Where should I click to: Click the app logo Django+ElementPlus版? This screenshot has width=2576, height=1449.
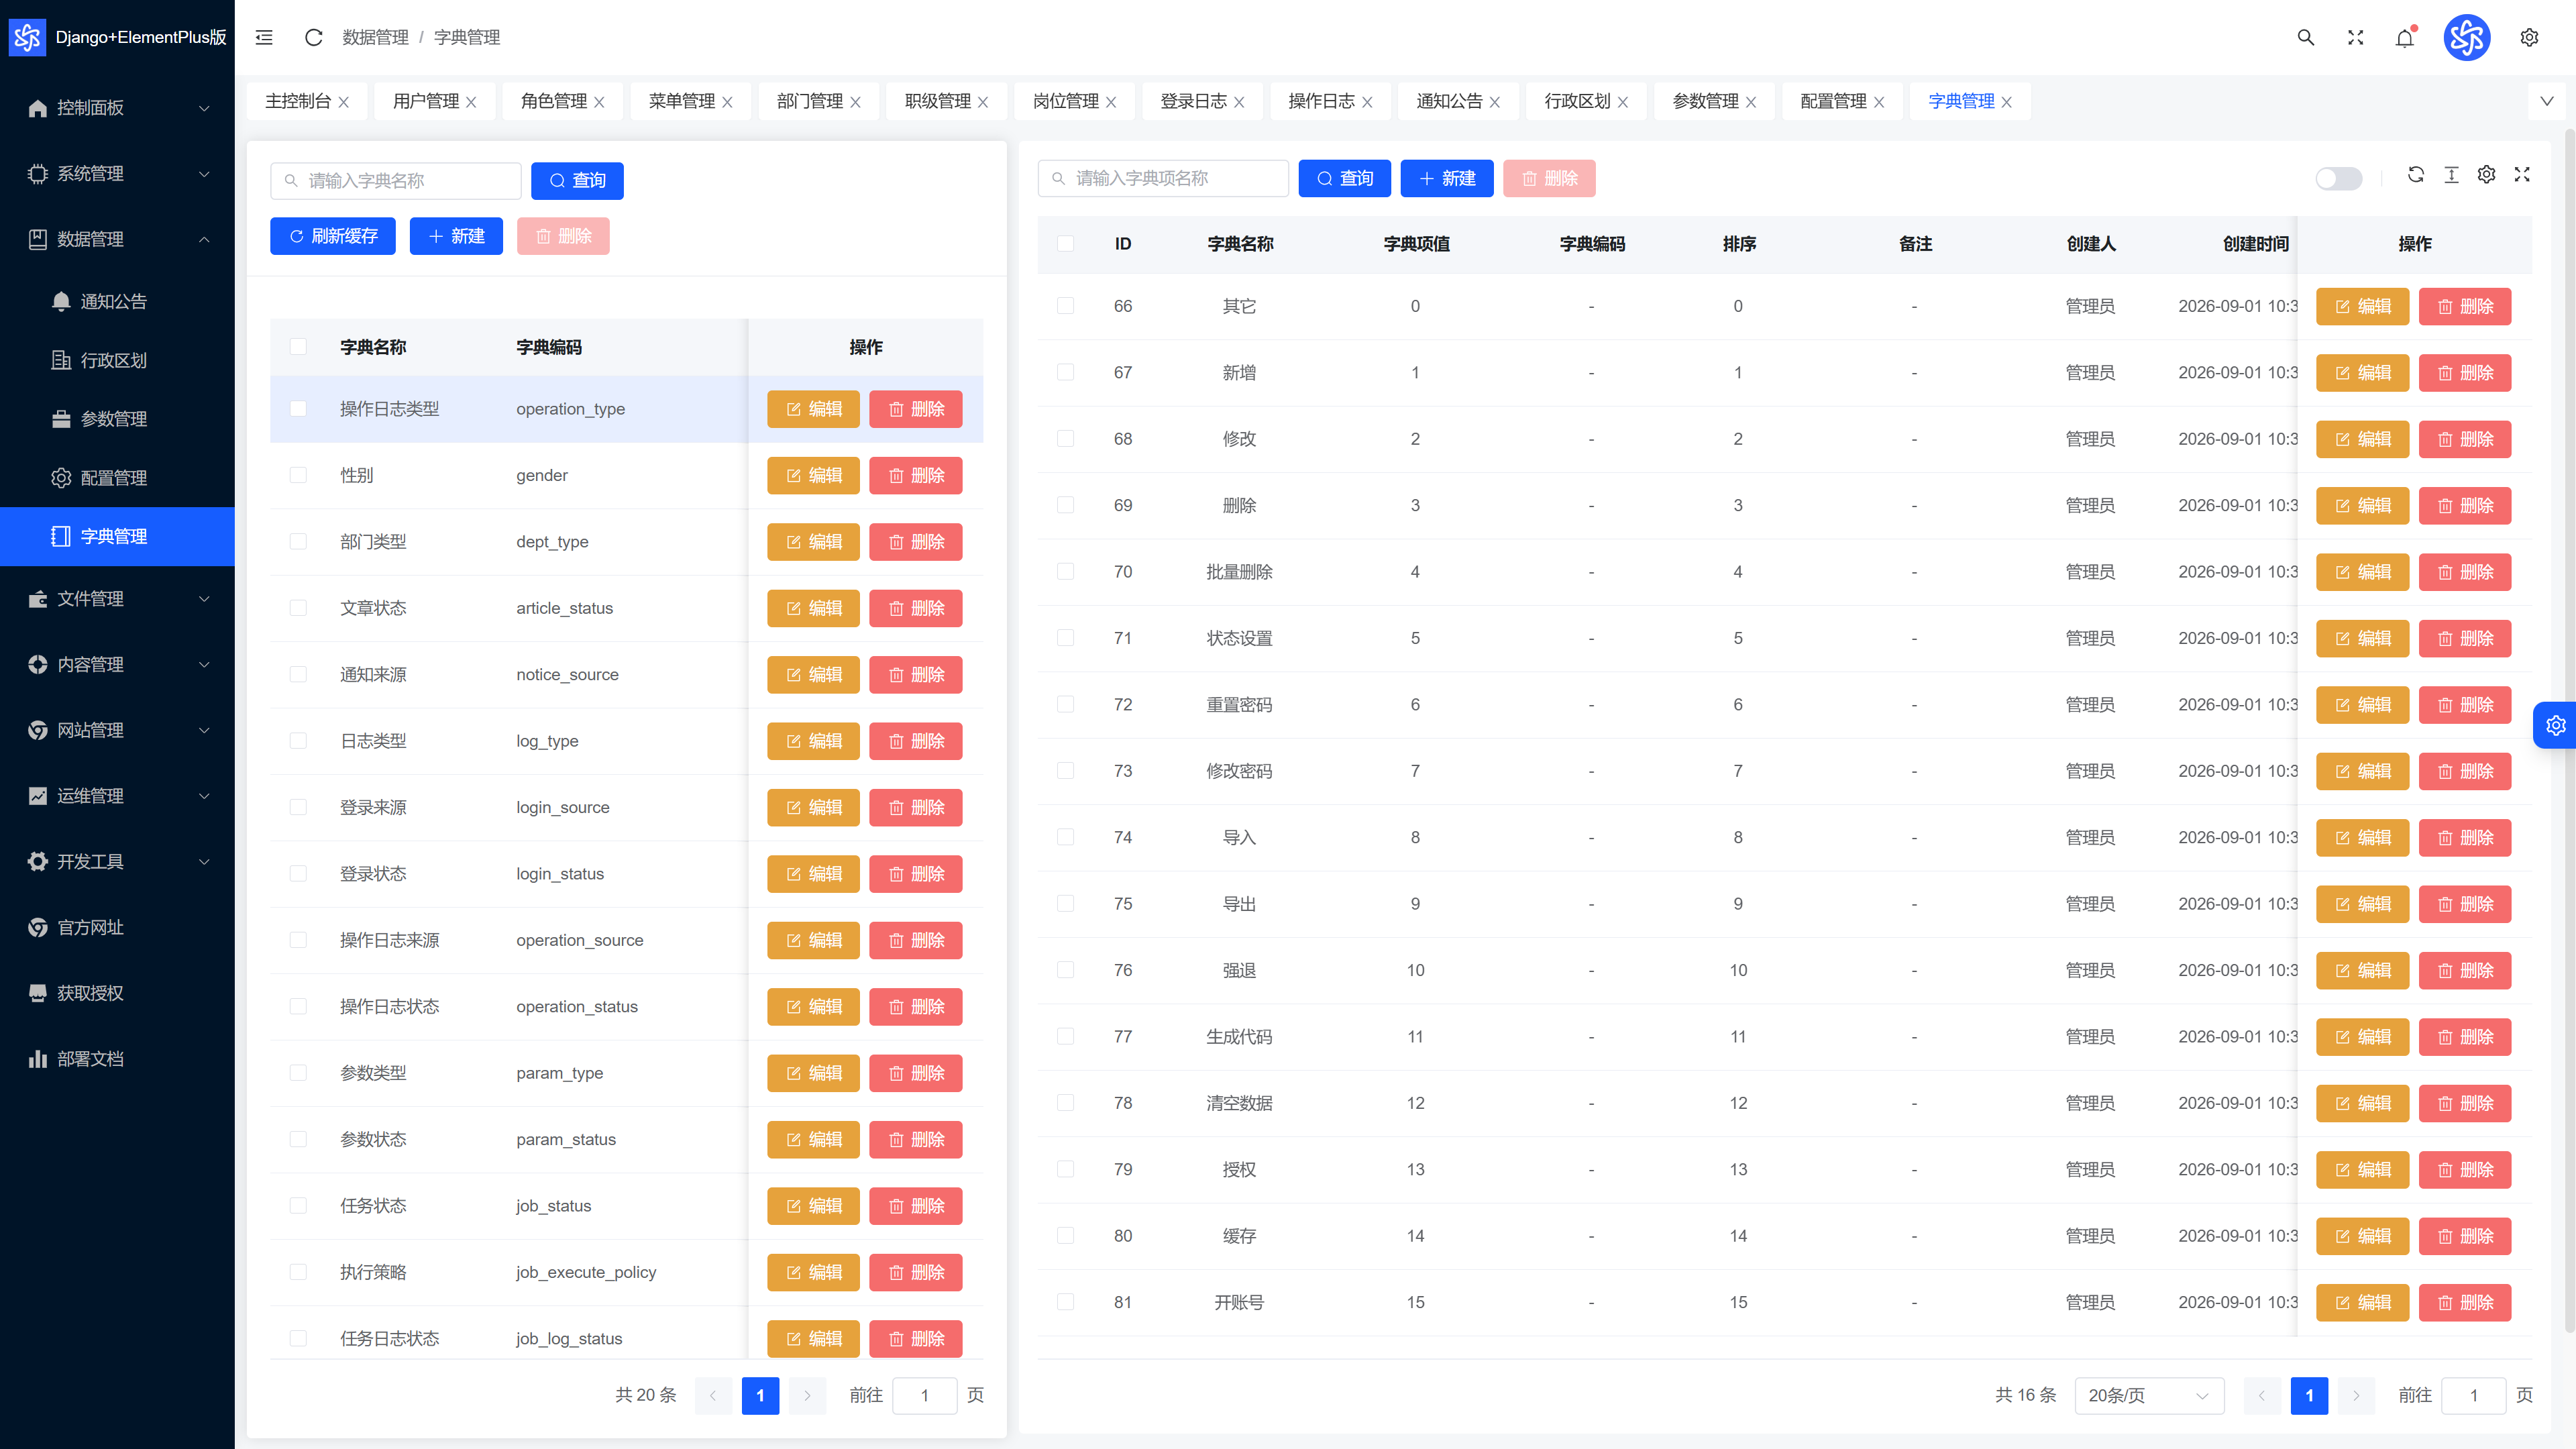pos(117,37)
